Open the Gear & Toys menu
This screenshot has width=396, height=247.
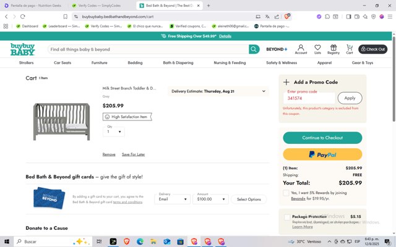click(x=363, y=63)
